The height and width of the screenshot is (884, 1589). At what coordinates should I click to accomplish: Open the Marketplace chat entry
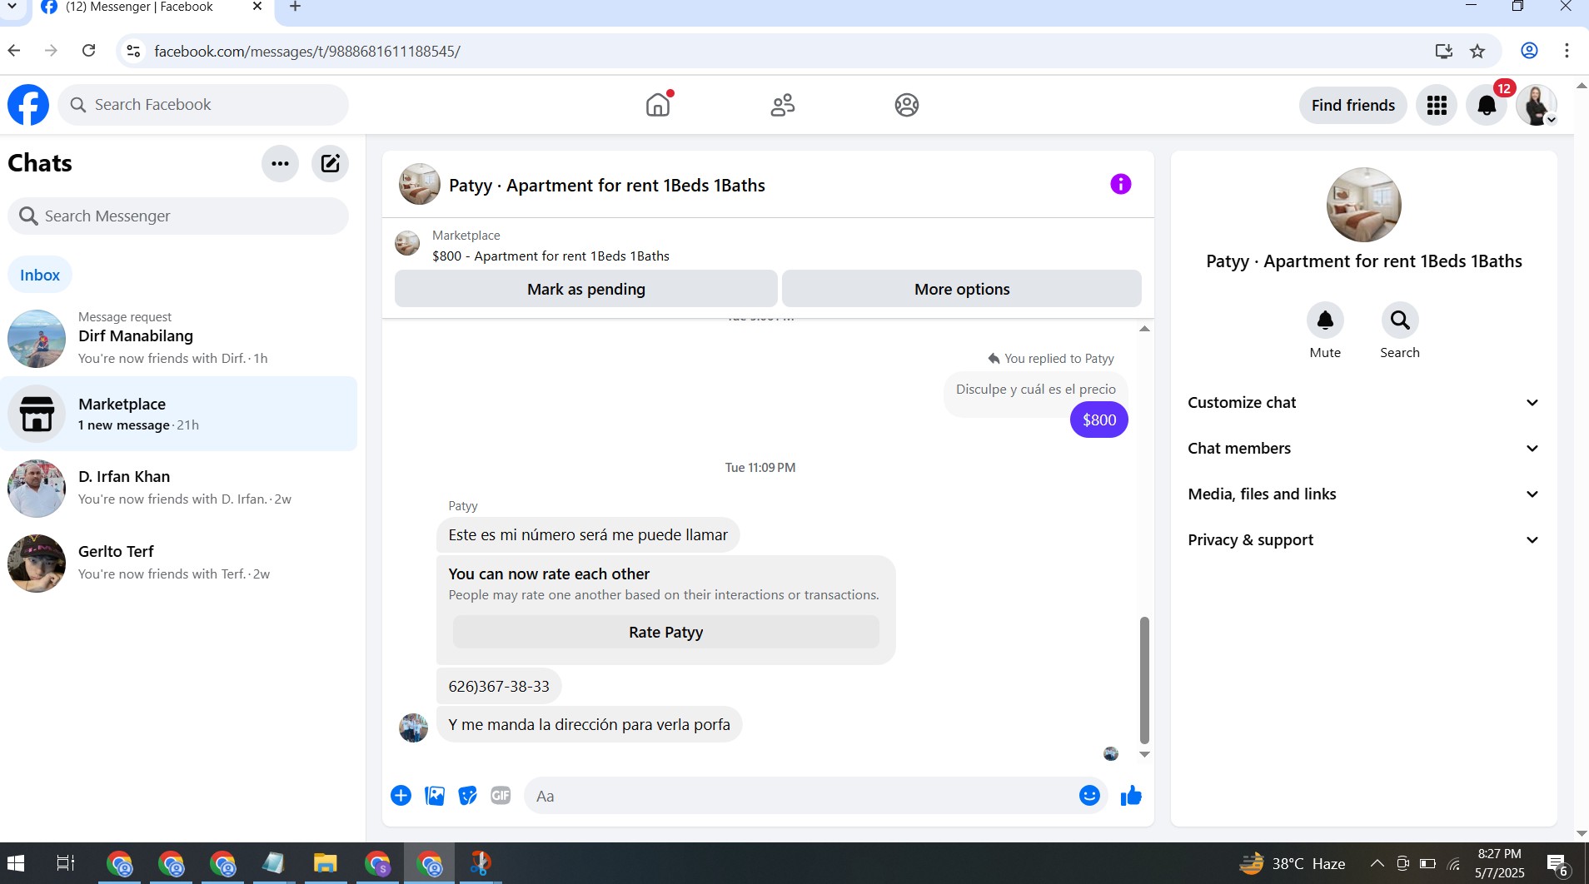tap(179, 414)
